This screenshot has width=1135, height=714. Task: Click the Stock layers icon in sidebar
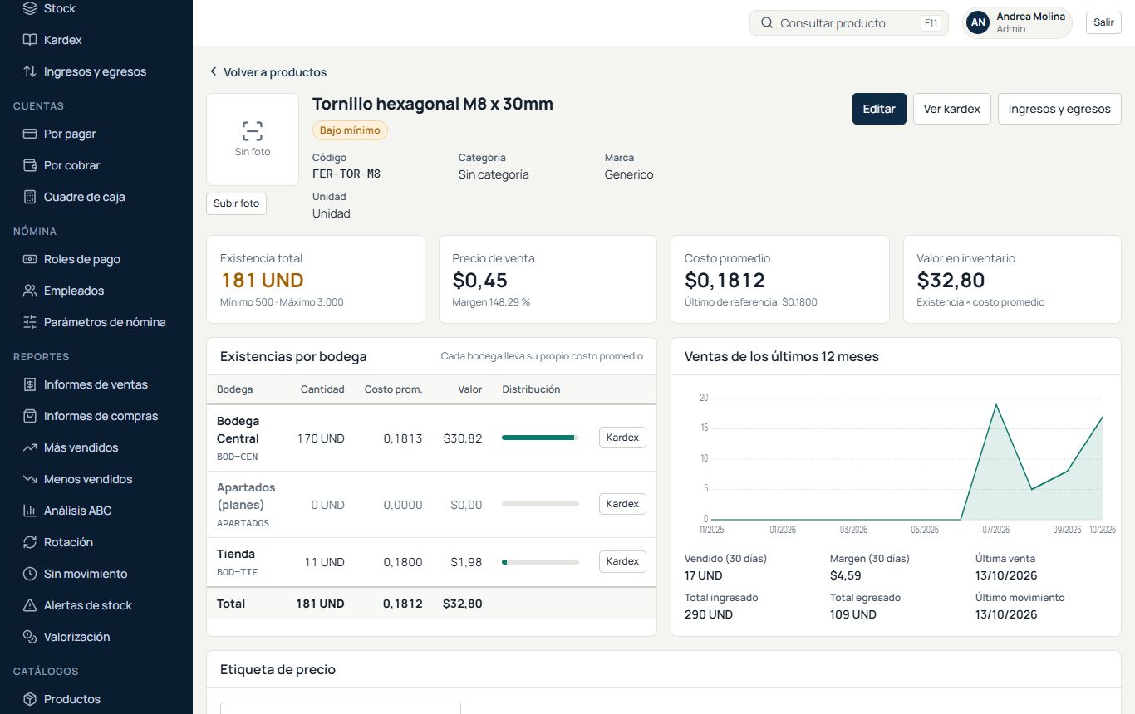30,8
